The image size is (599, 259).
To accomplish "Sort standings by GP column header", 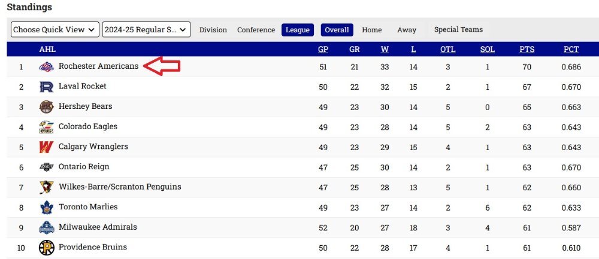I will click(x=323, y=49).
